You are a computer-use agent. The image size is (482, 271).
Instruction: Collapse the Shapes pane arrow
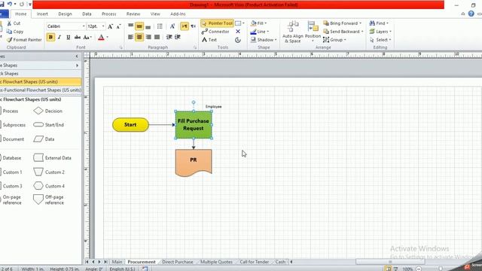click(x=77, y=56)
